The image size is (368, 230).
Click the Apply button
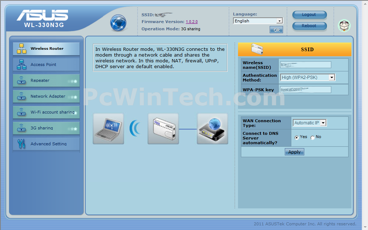click(x=294, y=152)
